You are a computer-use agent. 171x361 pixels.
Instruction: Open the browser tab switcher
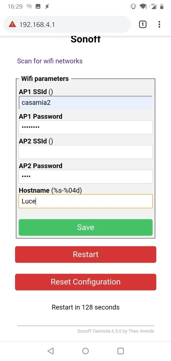click(x=143, y=25)
